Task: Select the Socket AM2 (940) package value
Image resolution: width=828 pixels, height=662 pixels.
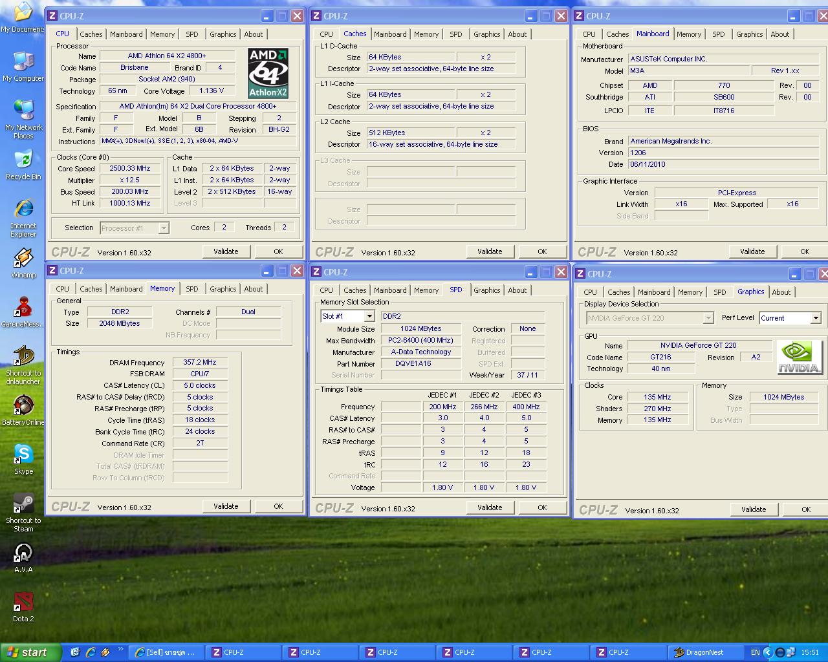Action: pos(167,80)
